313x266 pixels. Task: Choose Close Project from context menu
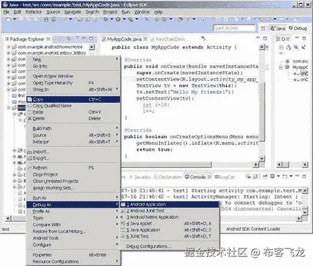73,174
